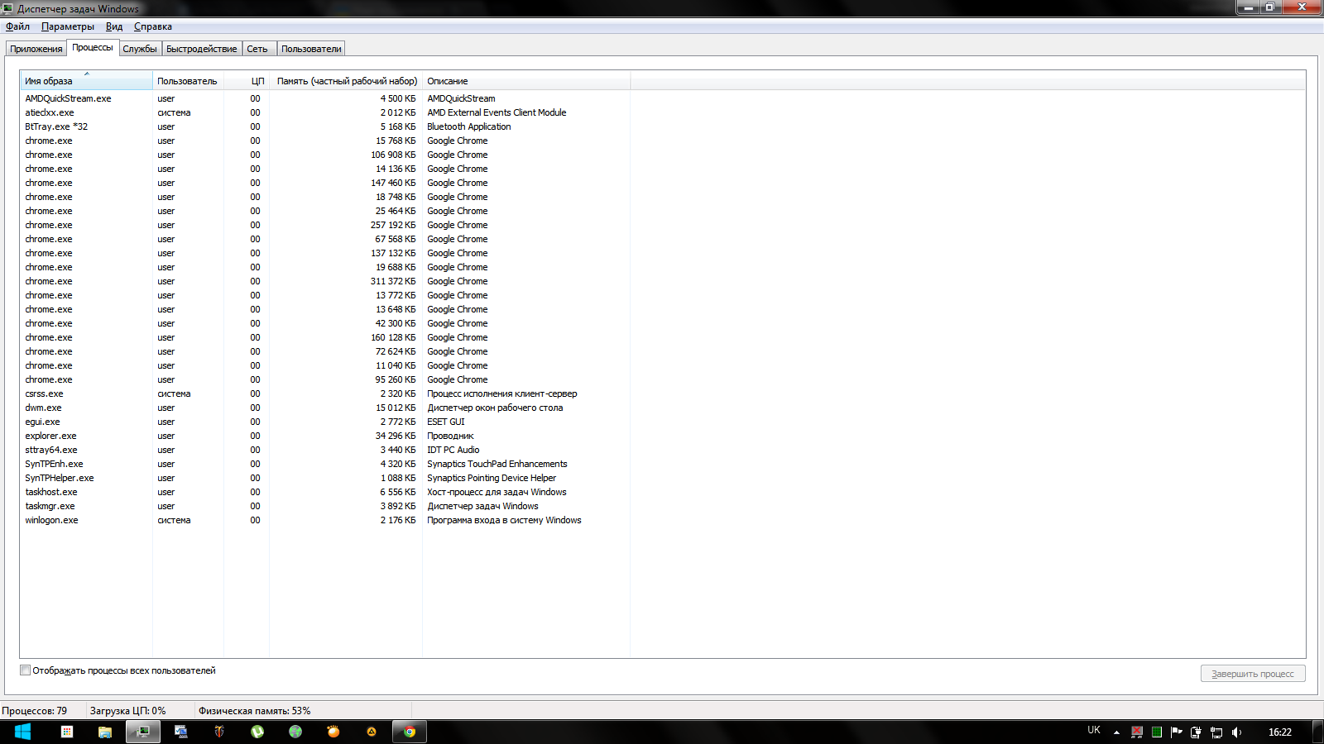The height and width of the screenshot is (744, 1324).
Task: Click the Google Chrome taskbar icon
Action: pyautogui.click(x=409, y=732)
